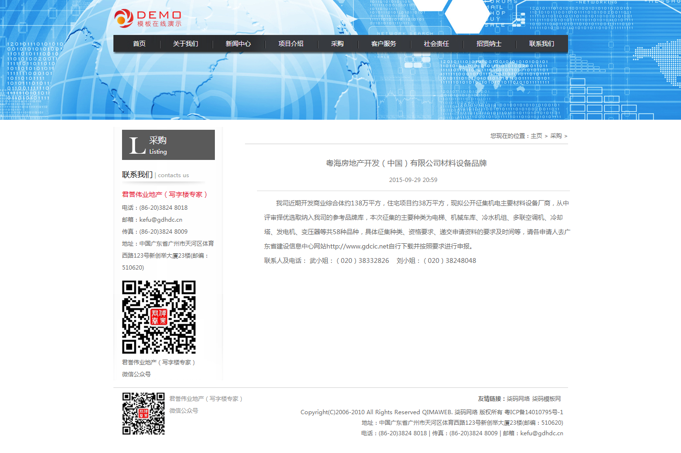Screen dimensions: 681x453
Task: Open 项目介绍 navigation item
Action: [x=291, y=44]
